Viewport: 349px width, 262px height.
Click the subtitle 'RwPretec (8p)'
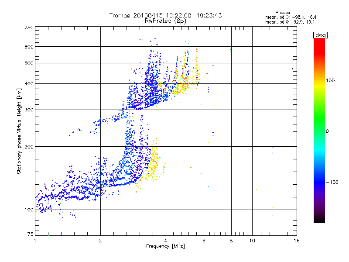coord(165,21)
